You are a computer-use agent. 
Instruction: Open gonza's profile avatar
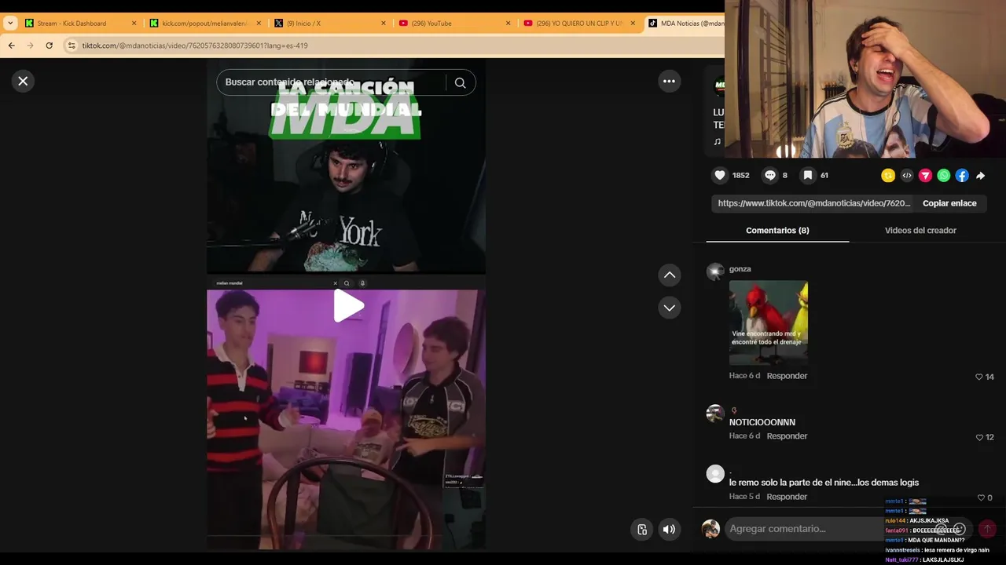715,272
